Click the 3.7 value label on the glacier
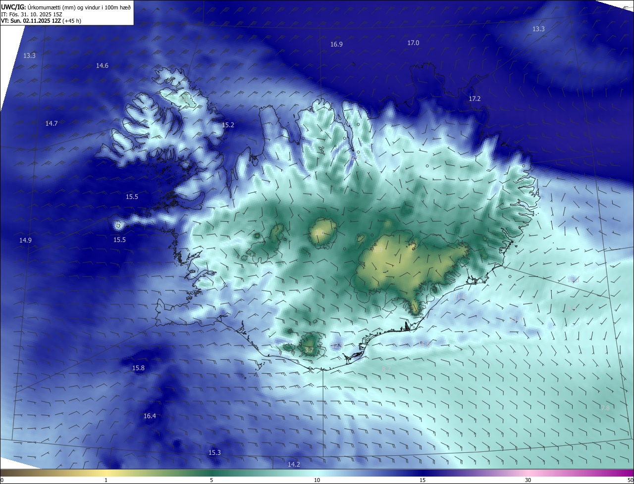The image size is (634, 484). (x=309, y=350)
